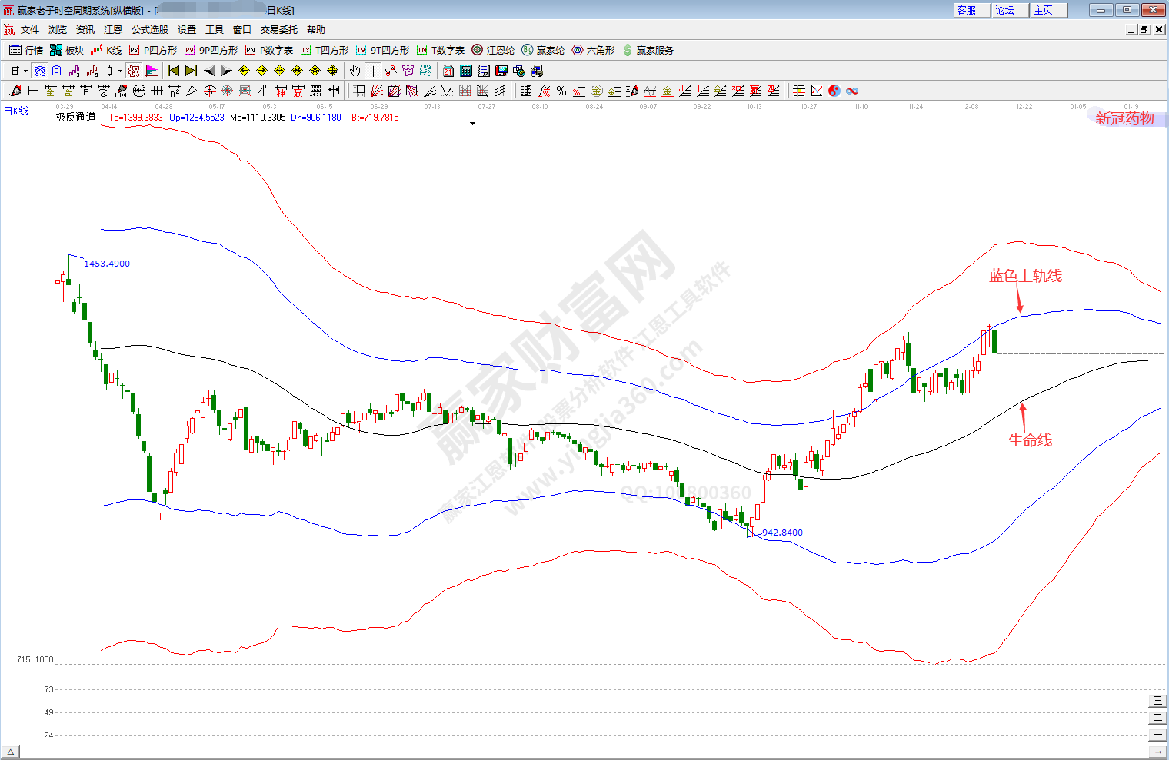
Task: Jump to the last bar
Action: pyautogui.click(x=191, y=71)
